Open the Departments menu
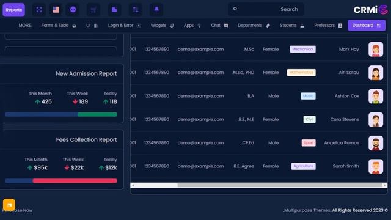The image size is (391, 220). [254, 25]
